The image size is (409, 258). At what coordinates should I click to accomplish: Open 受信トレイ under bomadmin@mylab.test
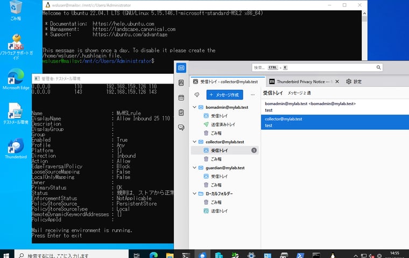click(x=224, y=116)
